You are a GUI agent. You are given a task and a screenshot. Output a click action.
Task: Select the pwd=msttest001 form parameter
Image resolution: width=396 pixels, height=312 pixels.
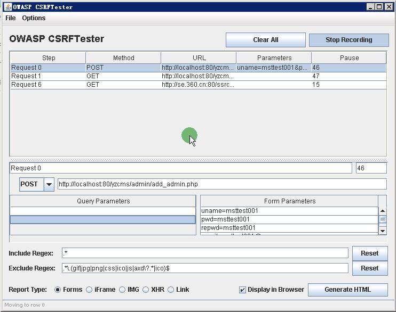pos(289,219)
